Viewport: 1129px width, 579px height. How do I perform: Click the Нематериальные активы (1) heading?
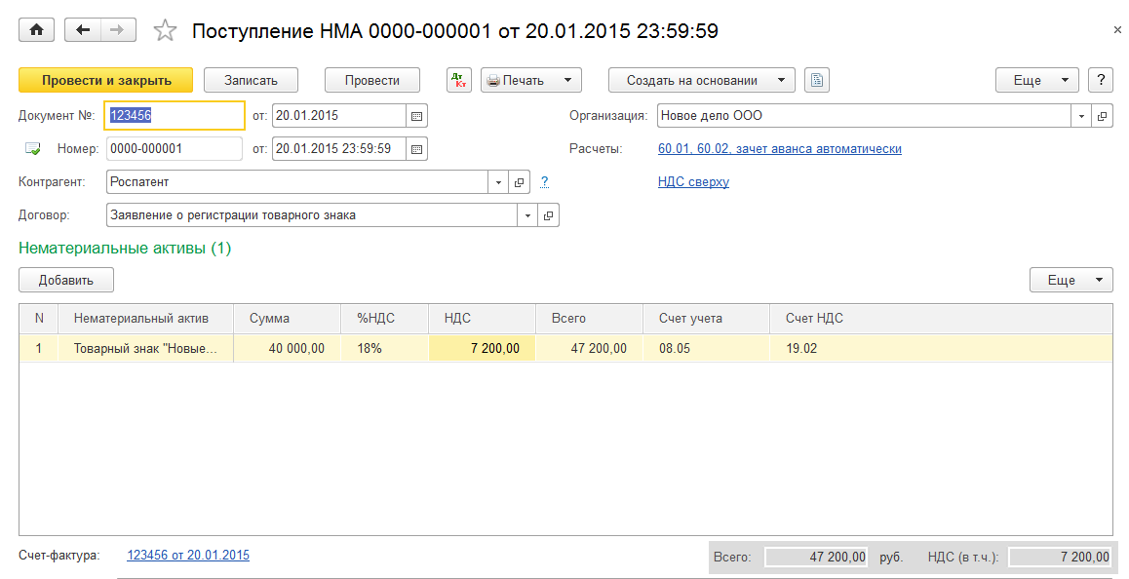[x=125, y=249]
